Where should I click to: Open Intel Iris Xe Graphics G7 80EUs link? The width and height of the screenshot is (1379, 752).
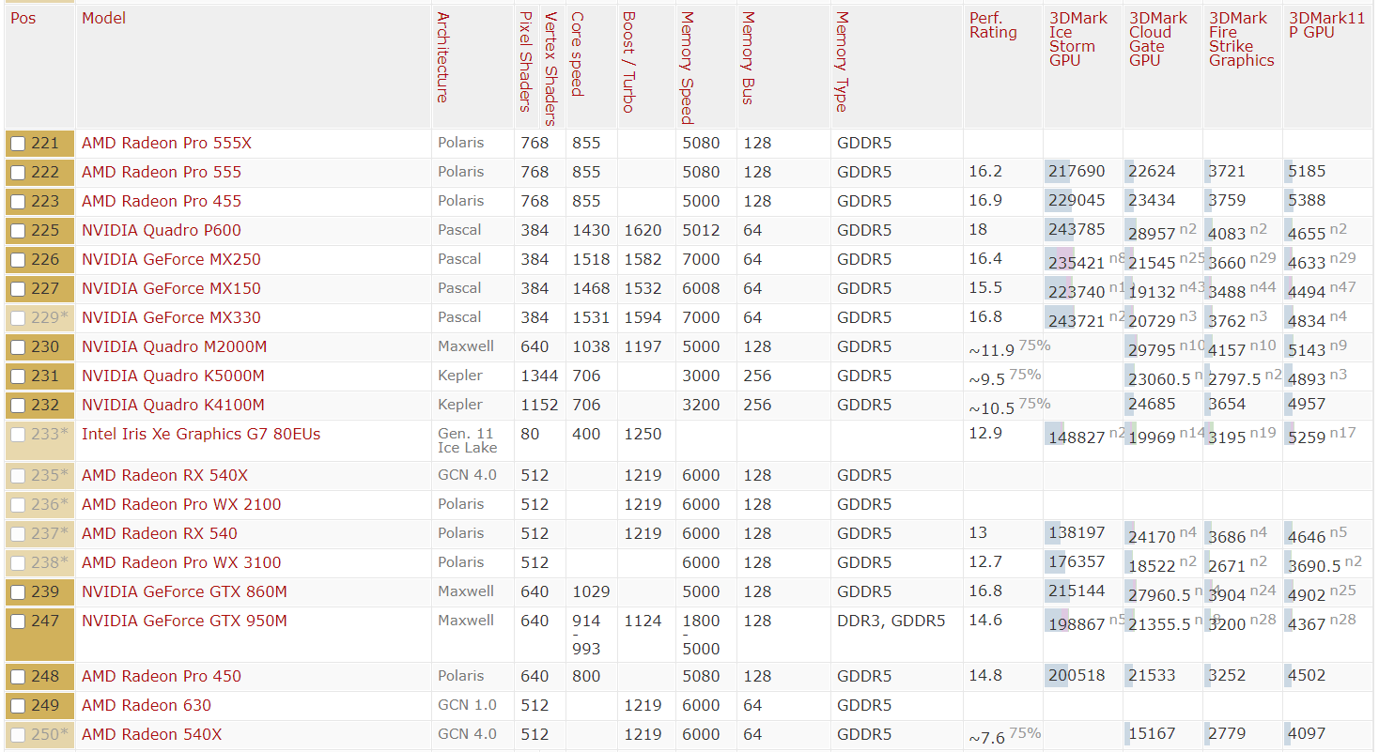tap(201, 435)
